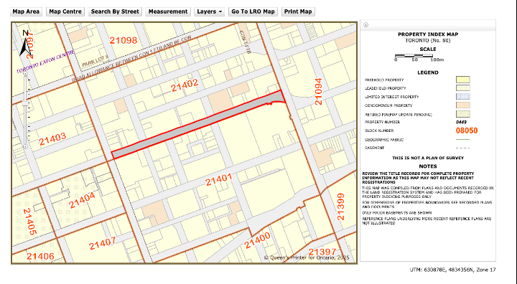Click the Limited Interest Property legend swatch
Screen dimensions: 517x284
tap(462, 97)
